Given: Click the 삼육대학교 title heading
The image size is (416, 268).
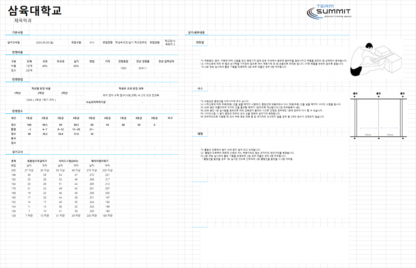Looking at the screenshot, I should 35,11.
